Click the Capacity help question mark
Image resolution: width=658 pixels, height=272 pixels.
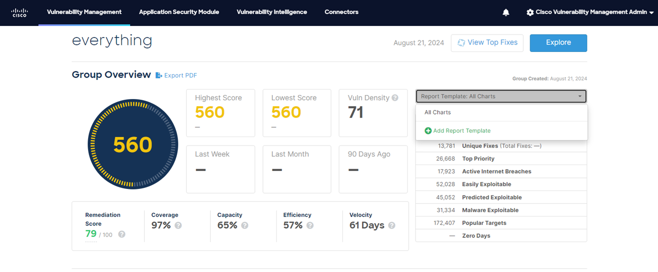pos(245,225)
